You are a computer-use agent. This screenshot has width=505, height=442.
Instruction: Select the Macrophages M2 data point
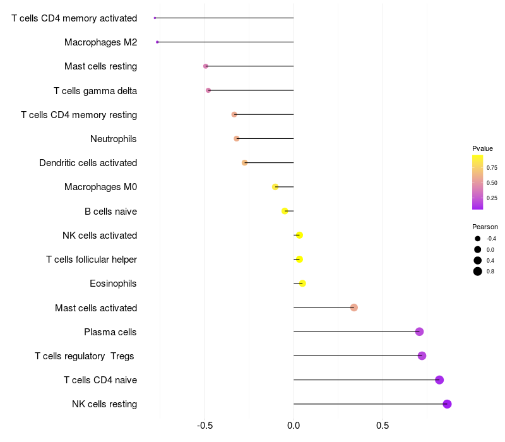point(157,42)
